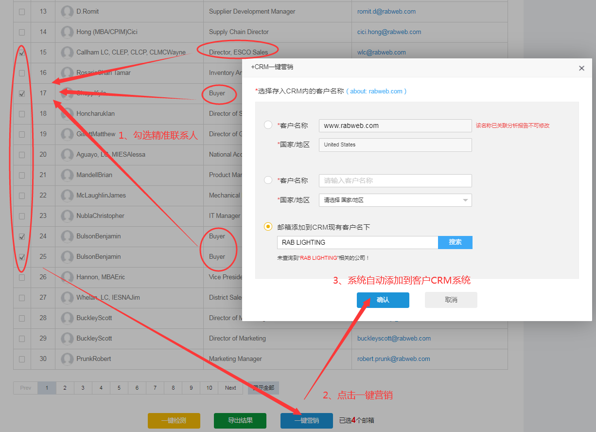
Task: Cancel the dialog with 取消
Action: pos(451,300)
